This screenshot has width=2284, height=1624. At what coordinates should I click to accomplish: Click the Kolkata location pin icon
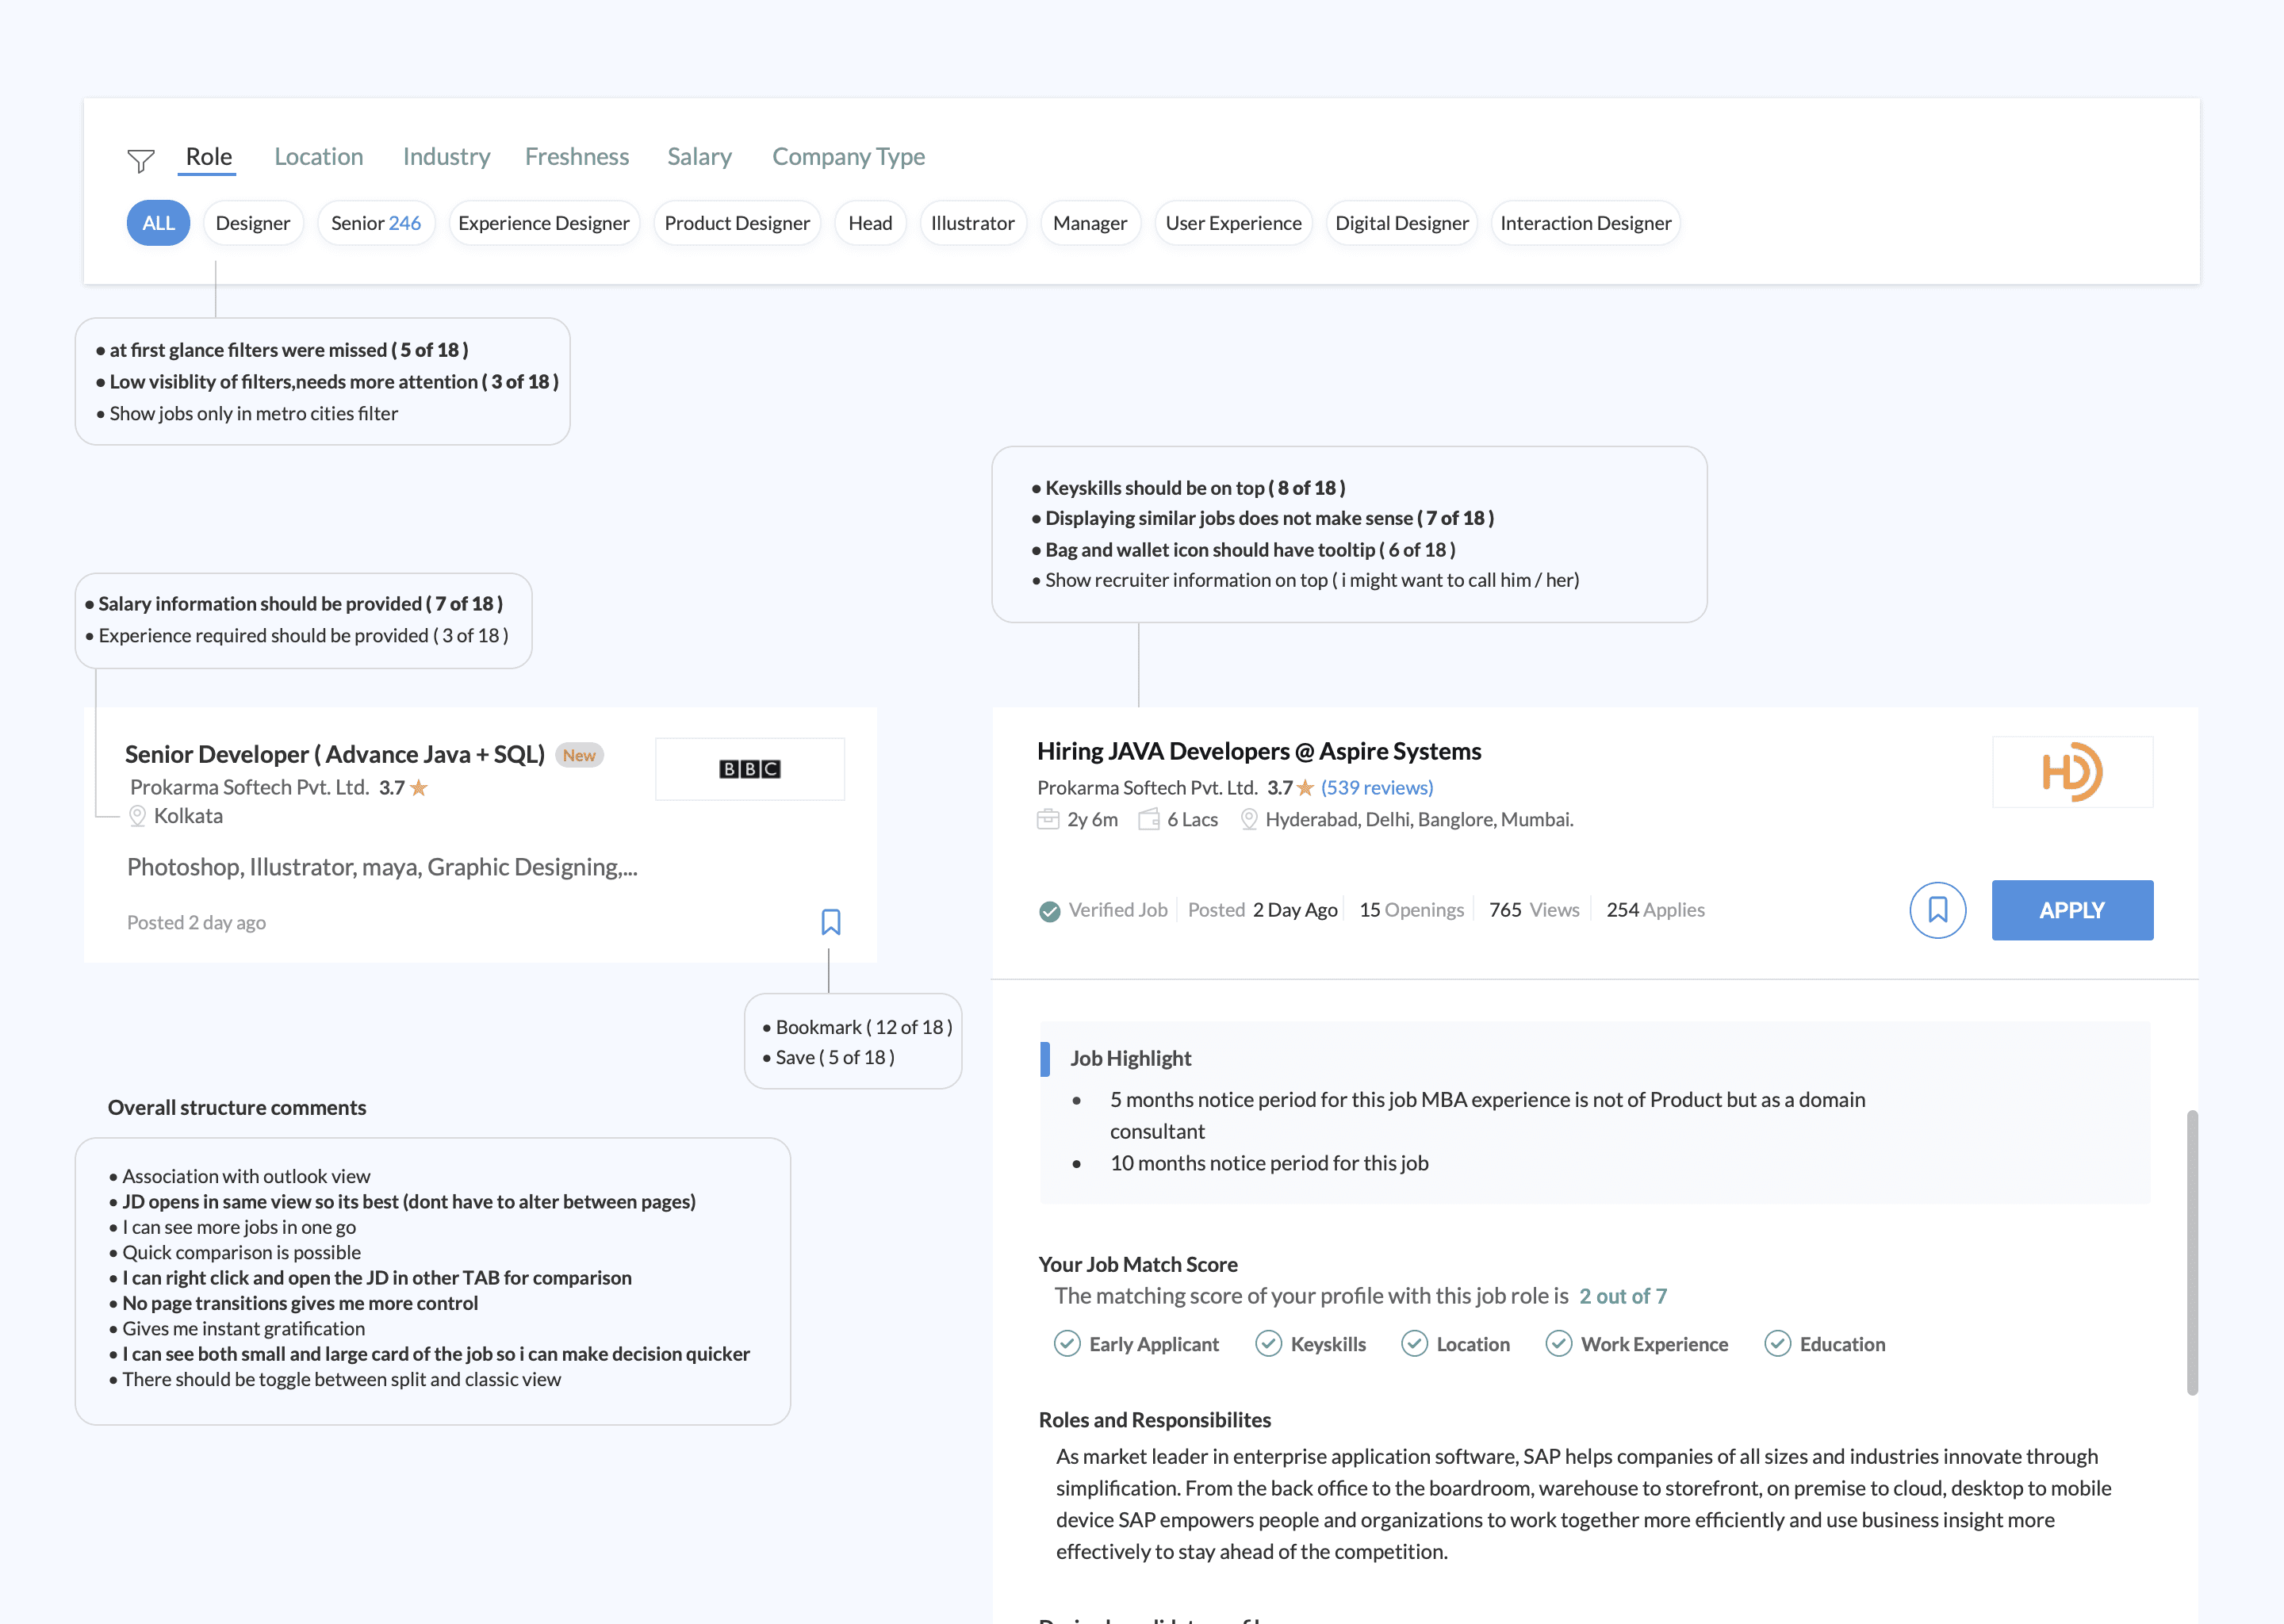tap(138, 816)
